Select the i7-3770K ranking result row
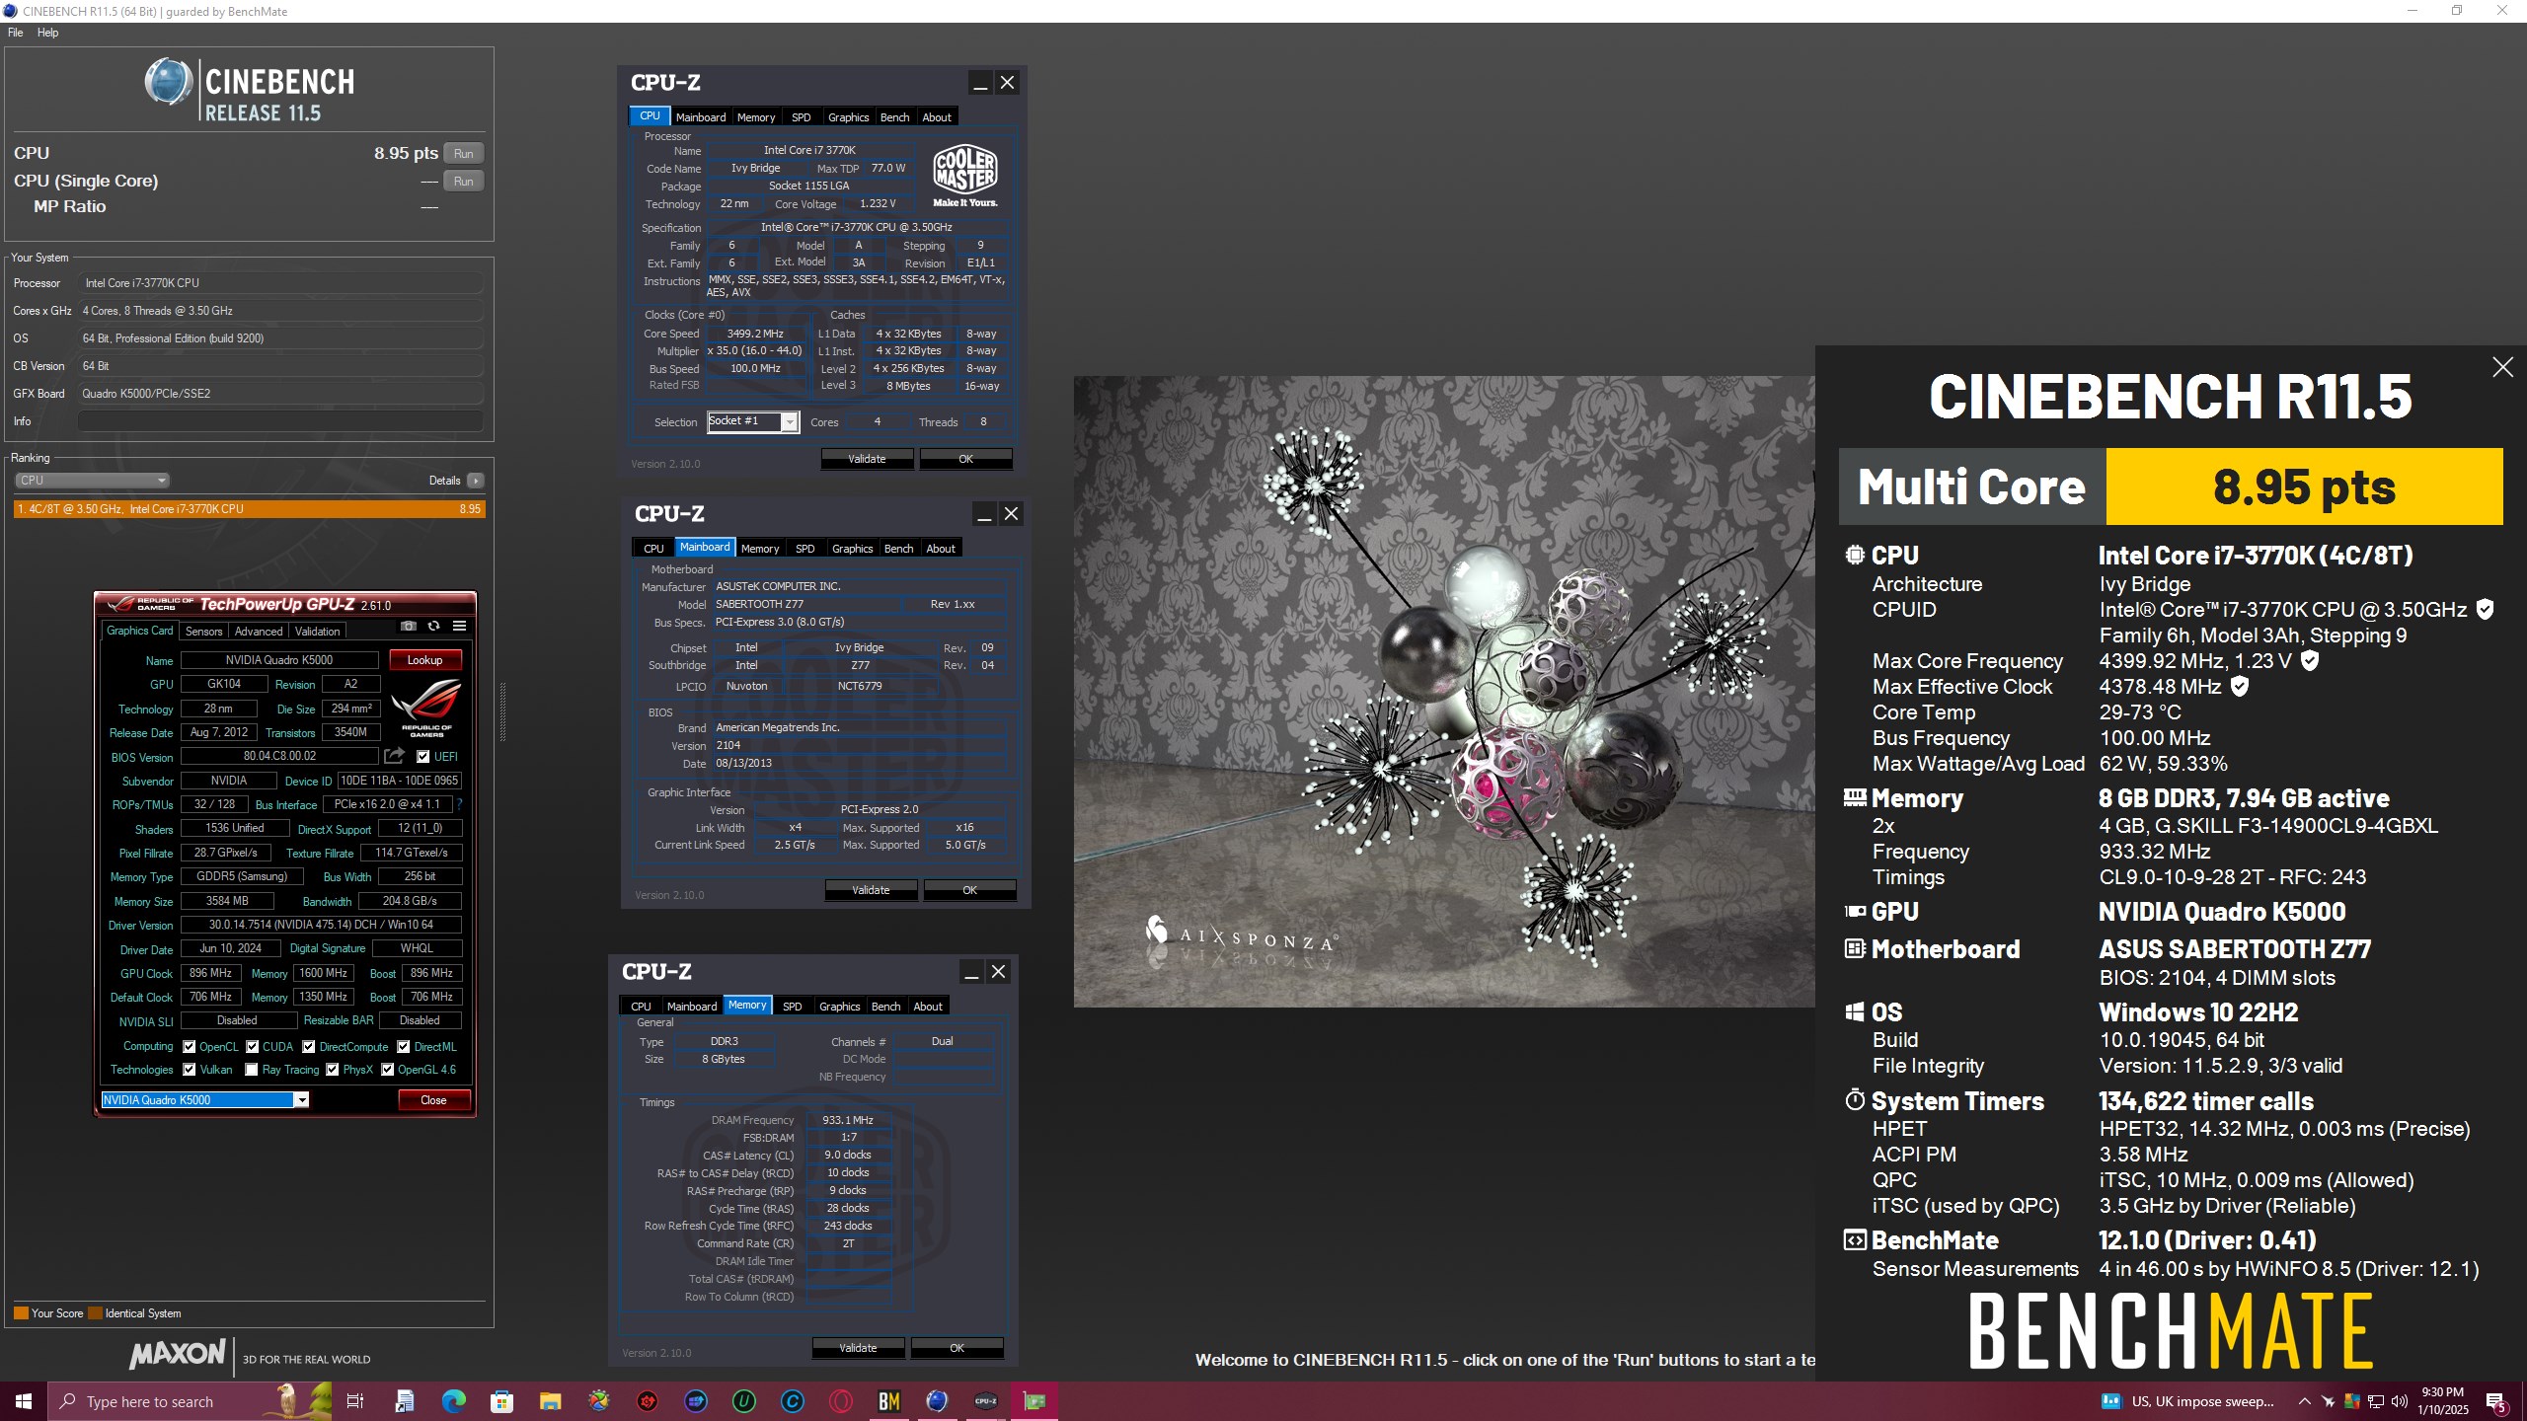Screen dimensions: 2527x1421 [x=250, y=509]
